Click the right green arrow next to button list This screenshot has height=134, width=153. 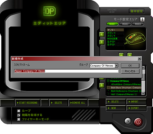[102, 42]
